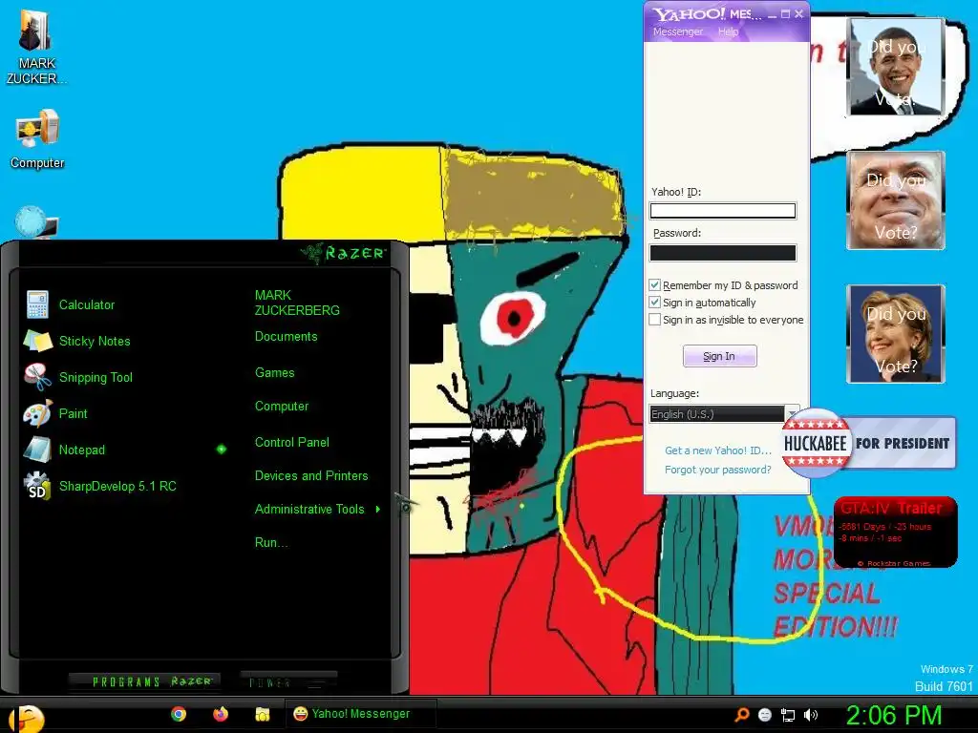Toggle Remember my ID & password checkbox
978x733 pixels.
click(655, 284)
